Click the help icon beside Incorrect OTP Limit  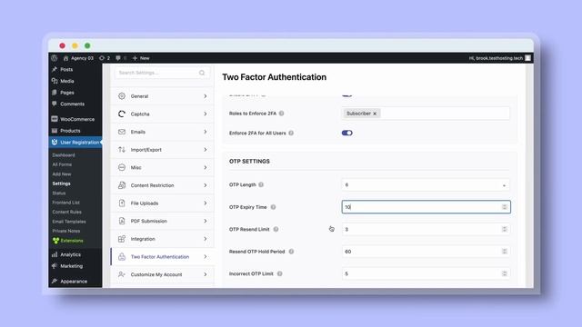tap(280, 273)
